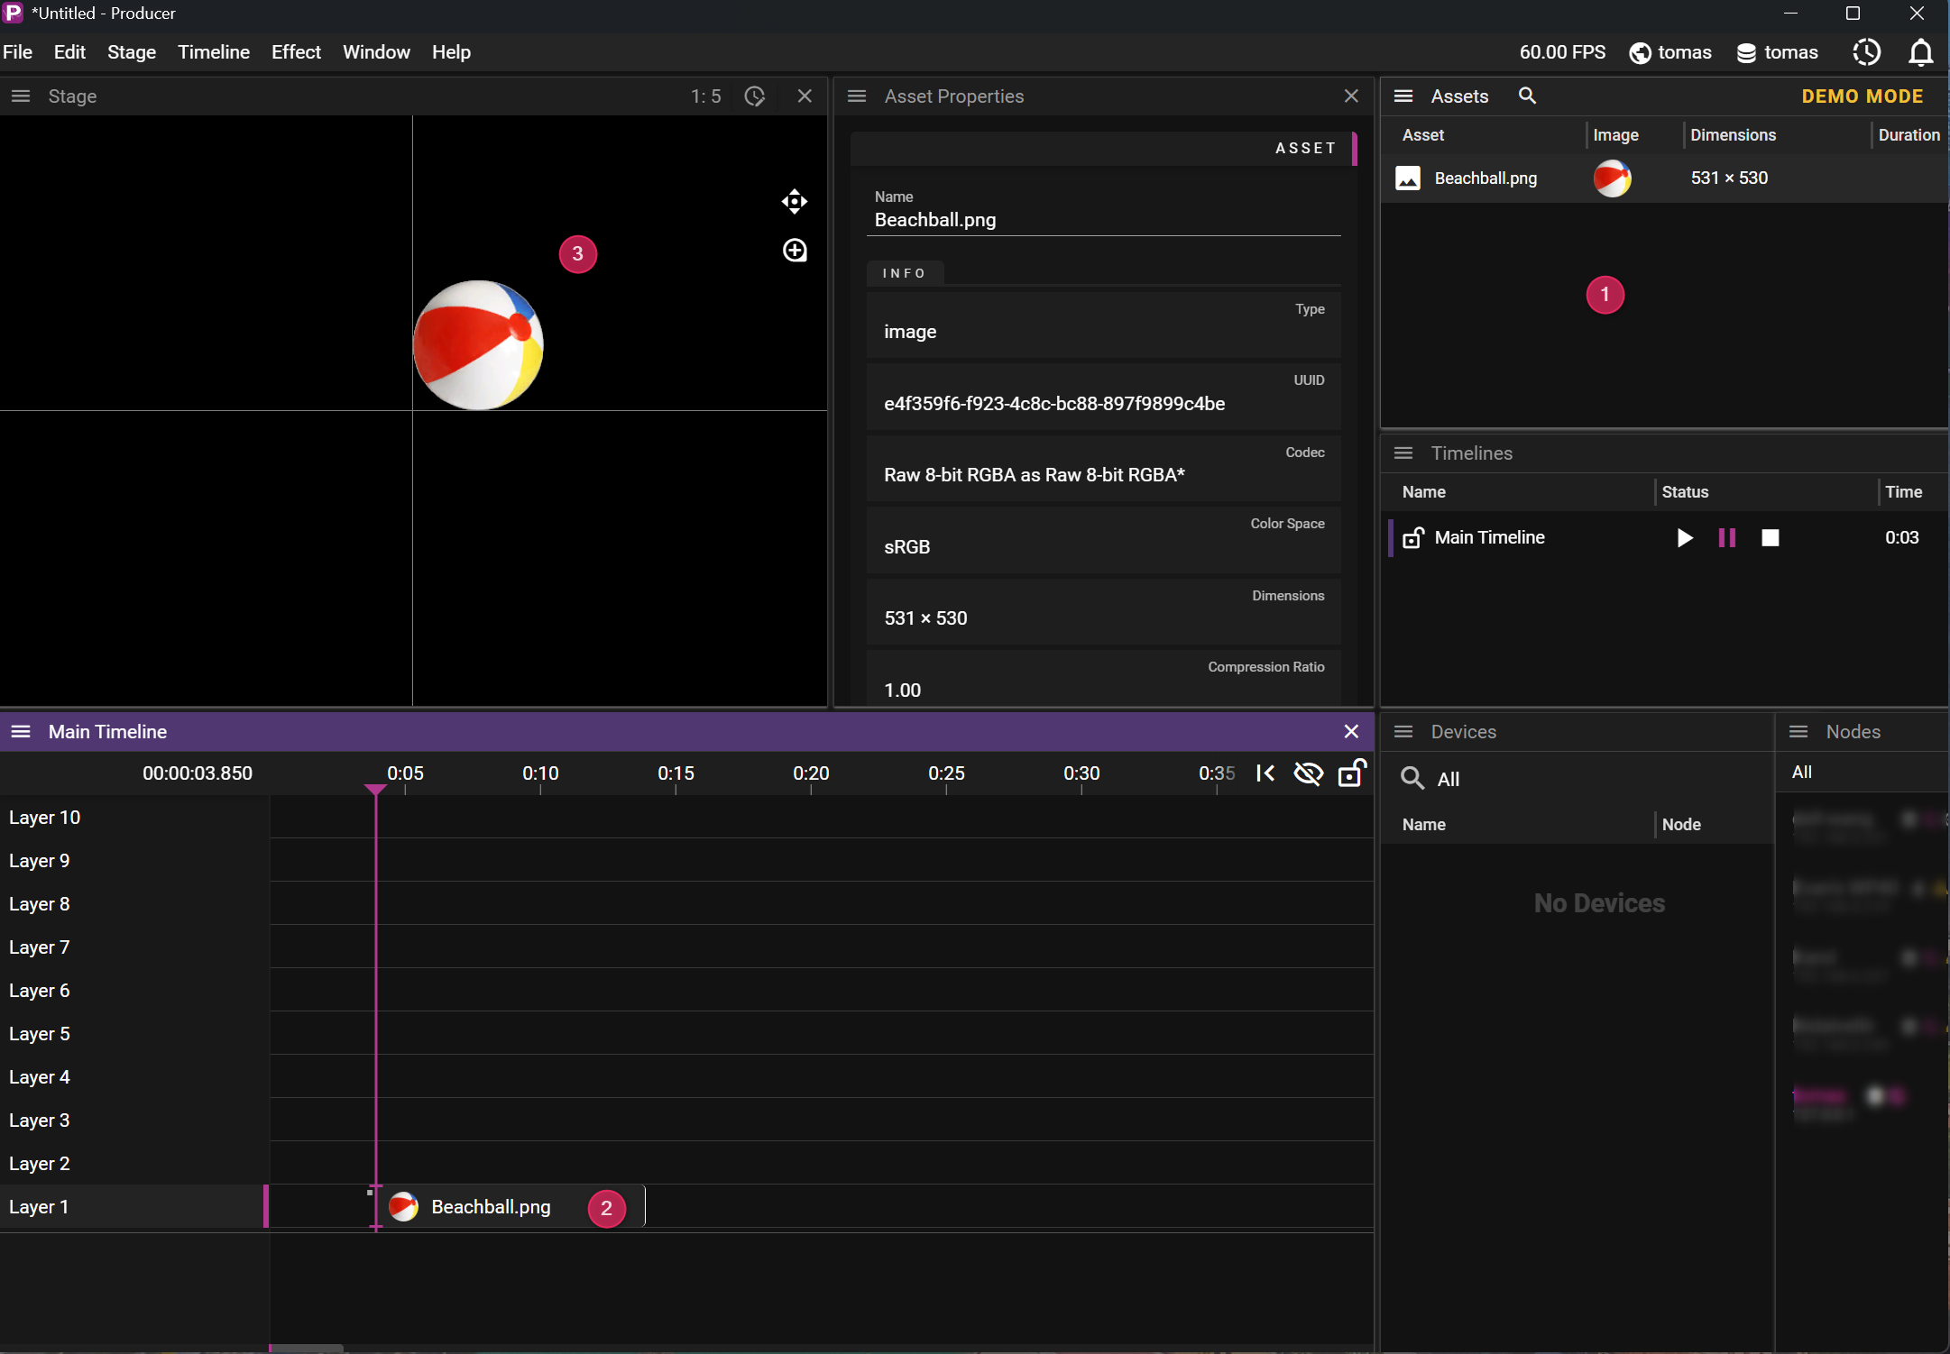Image resolution: width=1950 pixels, height=1354 pixels.
Task: Click the Status column header in Timelines
Action: (x=1685, y=492)
